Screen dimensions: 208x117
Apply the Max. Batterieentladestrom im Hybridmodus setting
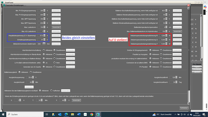point(177,31)
